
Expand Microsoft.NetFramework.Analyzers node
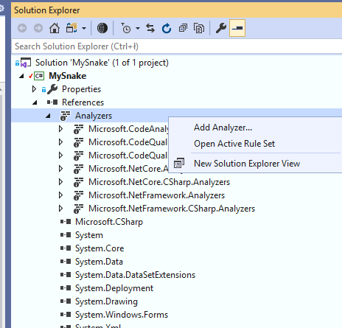click(60, 195)
